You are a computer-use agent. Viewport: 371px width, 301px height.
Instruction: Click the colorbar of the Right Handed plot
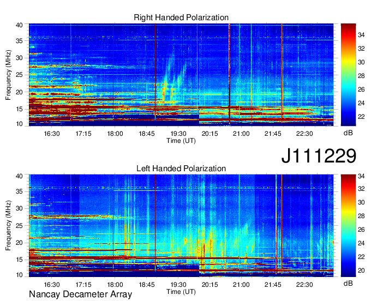point(348,75)
